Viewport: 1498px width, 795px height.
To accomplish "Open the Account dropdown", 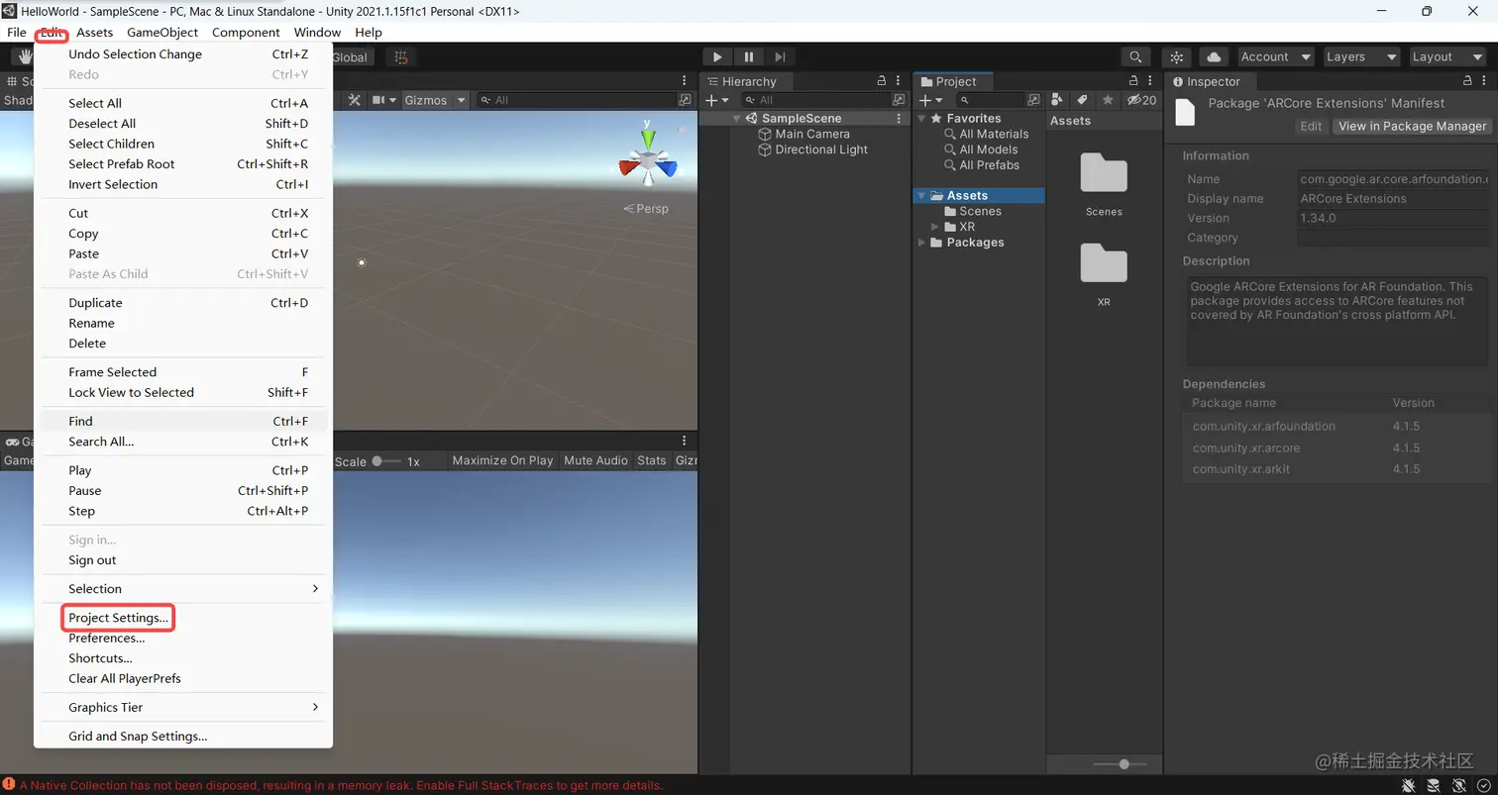I will pos(1275,57).
